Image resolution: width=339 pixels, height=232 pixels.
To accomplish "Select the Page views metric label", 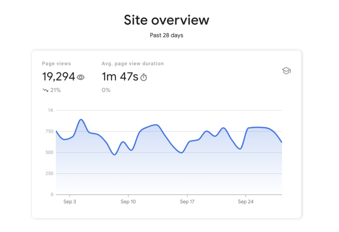I will tap(56, 64).
